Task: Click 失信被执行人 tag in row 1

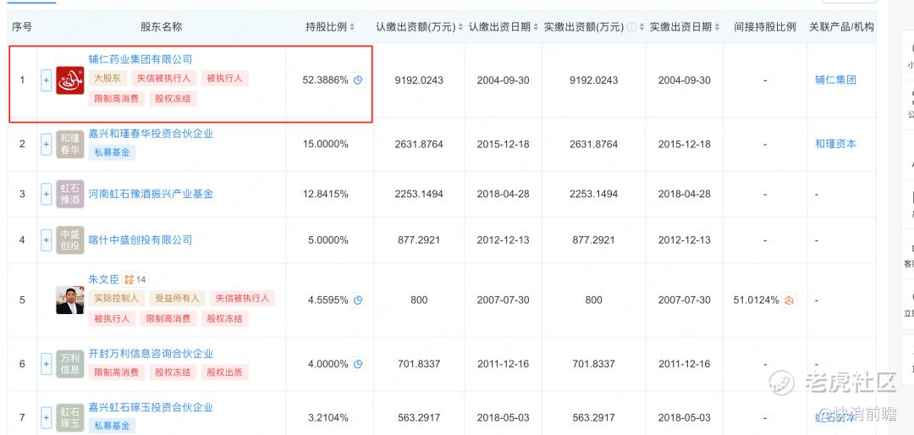Action: tap(164, 78)
